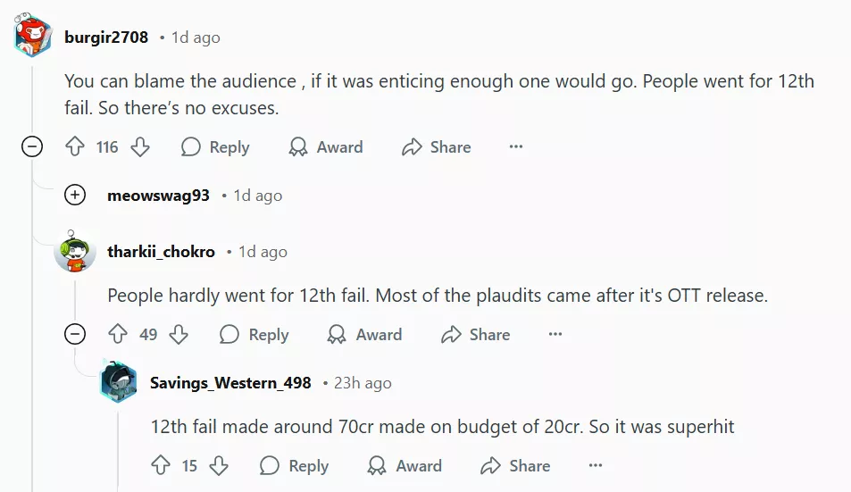Visit Savings_Western_498's profile via username
This screenshot has width=851, height=492.
point(230,383)
